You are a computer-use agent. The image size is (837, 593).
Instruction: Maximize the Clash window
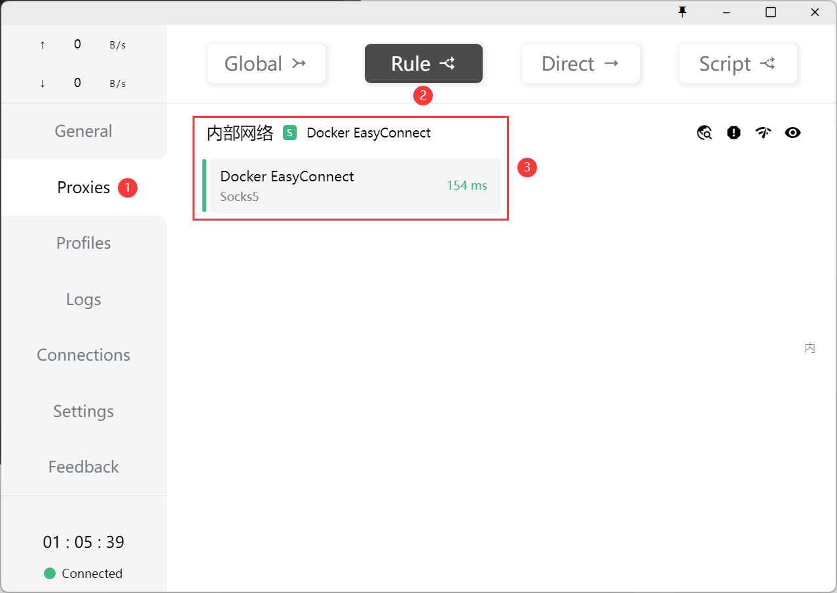pos(771,12)
